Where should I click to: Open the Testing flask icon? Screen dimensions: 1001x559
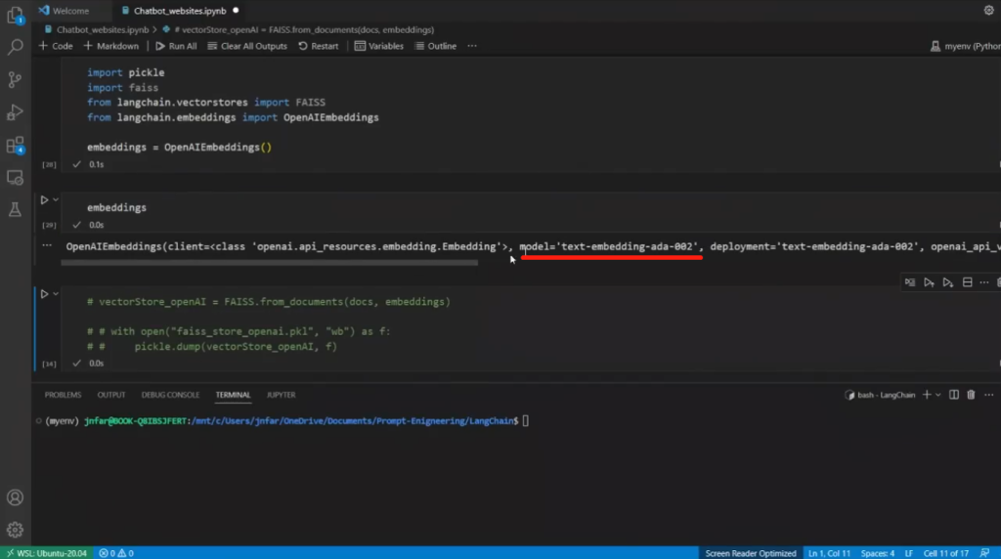coord(15,209)
